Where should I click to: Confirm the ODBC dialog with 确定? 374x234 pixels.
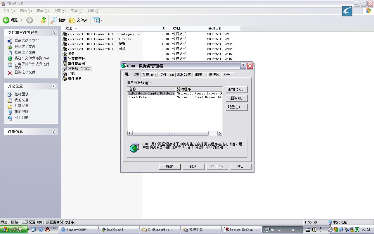(x=170, y=167)
